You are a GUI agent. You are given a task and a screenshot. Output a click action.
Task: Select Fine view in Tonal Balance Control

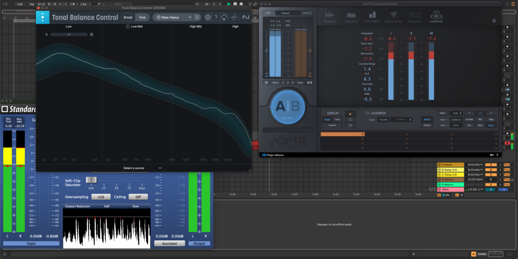tap(142, 18)
